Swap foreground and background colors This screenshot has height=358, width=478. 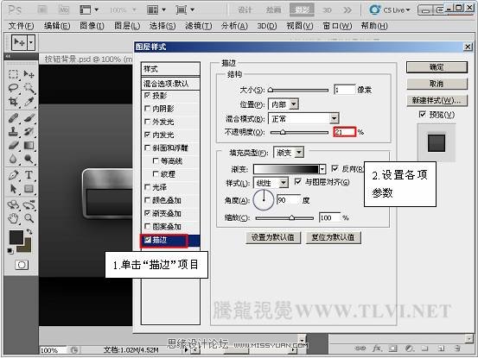pos(29,232)
